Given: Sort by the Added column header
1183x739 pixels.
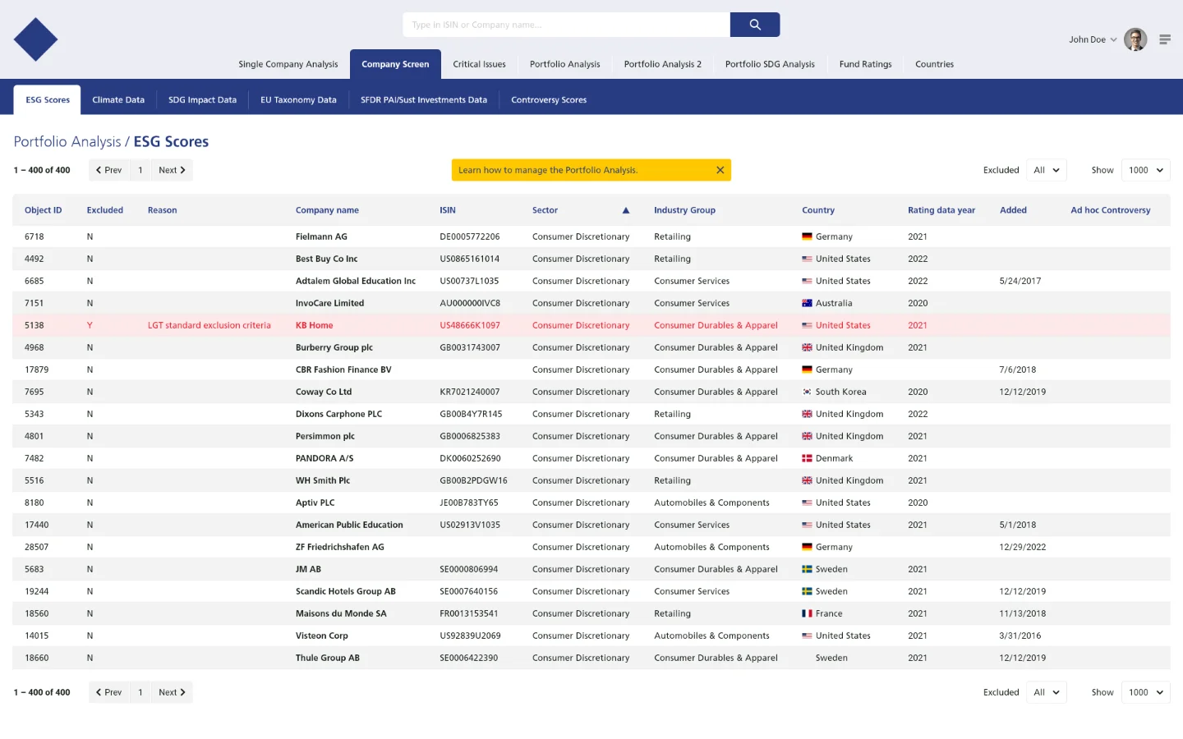Looking at the screenshot, I should [1013, 210].
